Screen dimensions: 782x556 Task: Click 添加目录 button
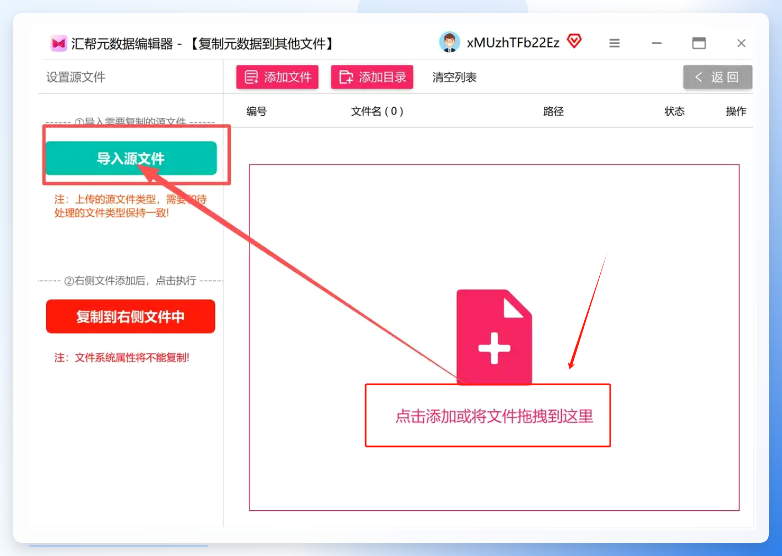372,77
